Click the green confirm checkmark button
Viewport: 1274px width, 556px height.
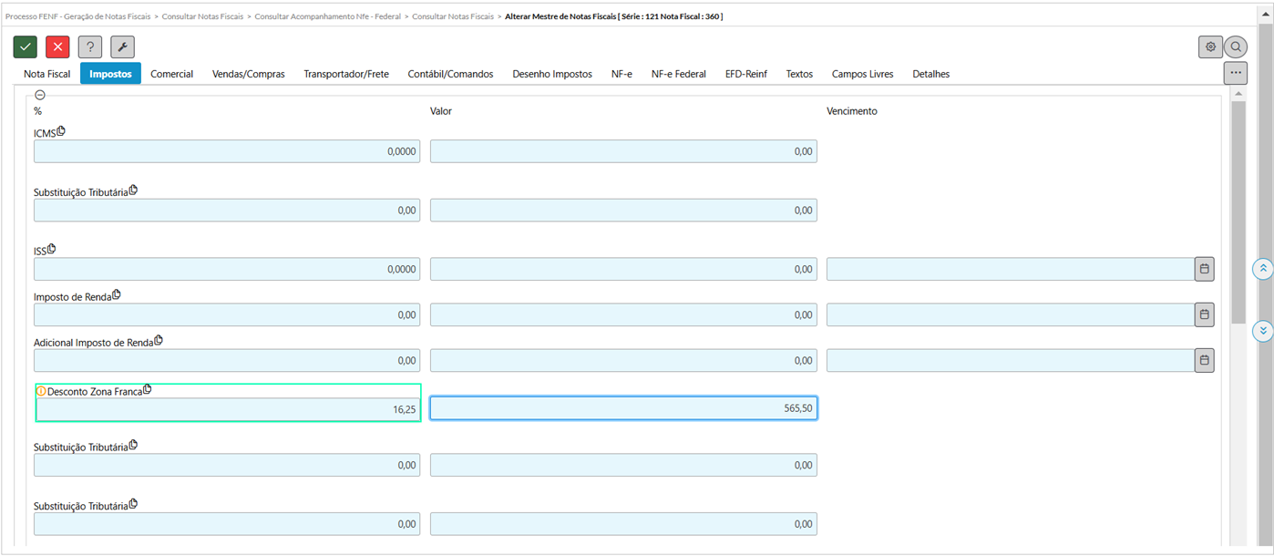click(25, 47)
